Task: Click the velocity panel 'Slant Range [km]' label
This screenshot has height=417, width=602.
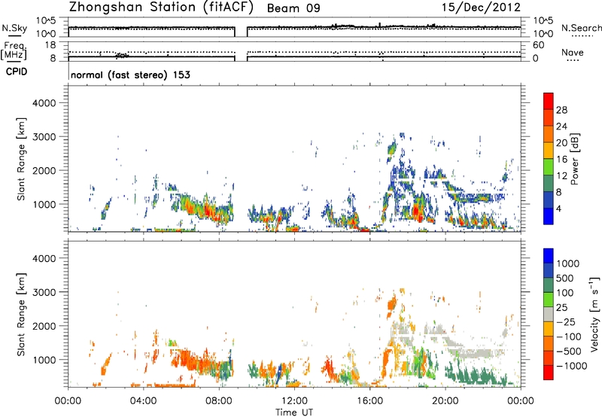Action: pyautogui.click(x=21, y=315)
